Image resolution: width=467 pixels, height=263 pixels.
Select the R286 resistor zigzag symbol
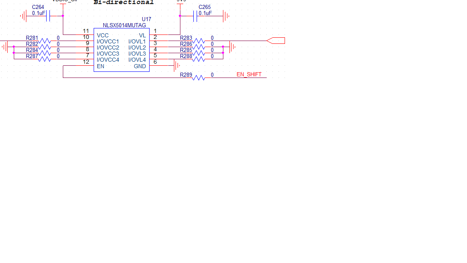198,47
